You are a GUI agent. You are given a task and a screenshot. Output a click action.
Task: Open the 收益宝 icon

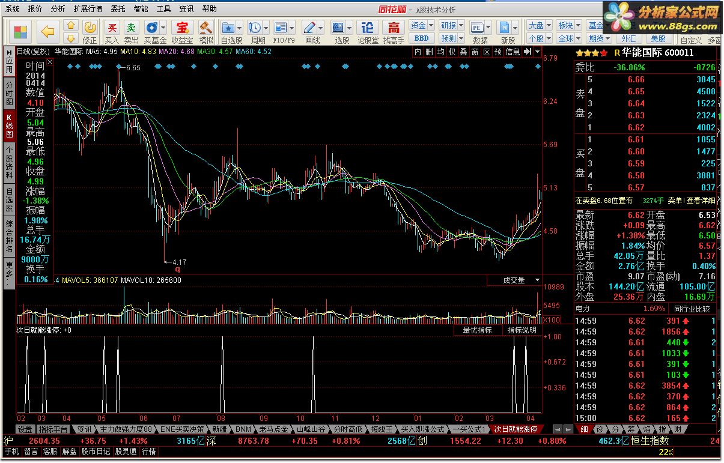click(x=181, y=32)
